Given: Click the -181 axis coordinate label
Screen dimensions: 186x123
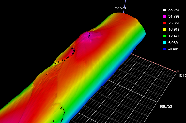Looking at the screenshot, I should tap(181, 76).
